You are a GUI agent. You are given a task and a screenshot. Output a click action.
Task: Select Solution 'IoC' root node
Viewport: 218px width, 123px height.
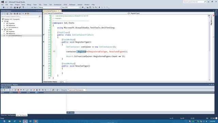pyautogui.click(x=12, y=19)
